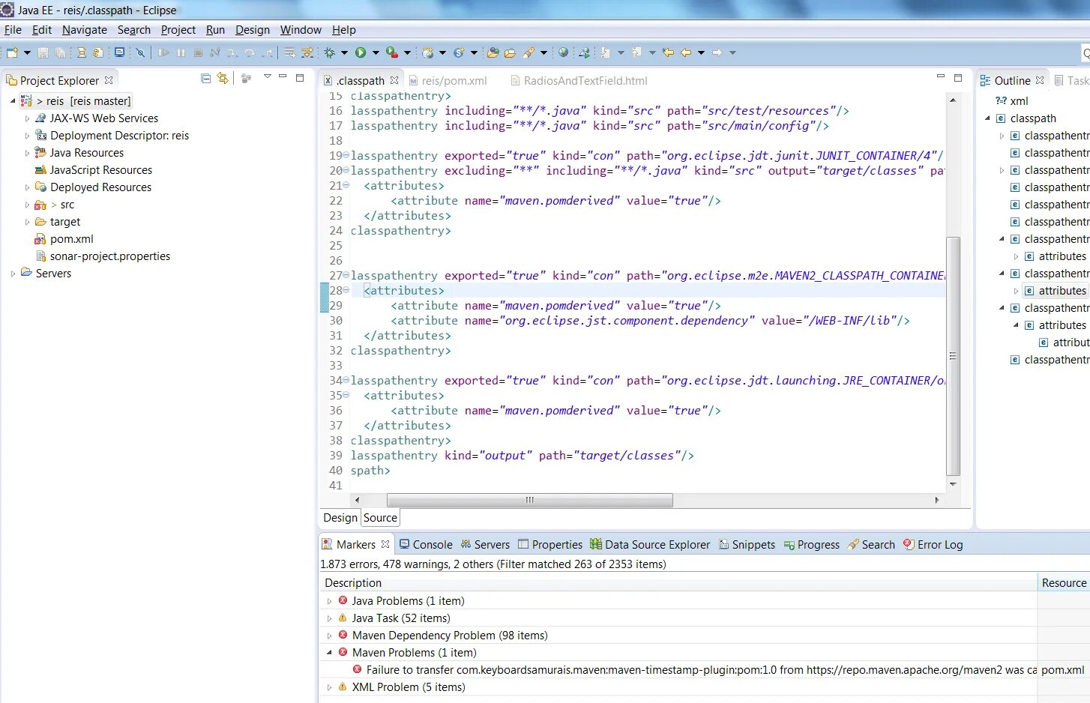Image resolution: width=1090 pixels, height=703 pixels.
Task: Close the .classpath editor tab
Action: tap(394, 80)
